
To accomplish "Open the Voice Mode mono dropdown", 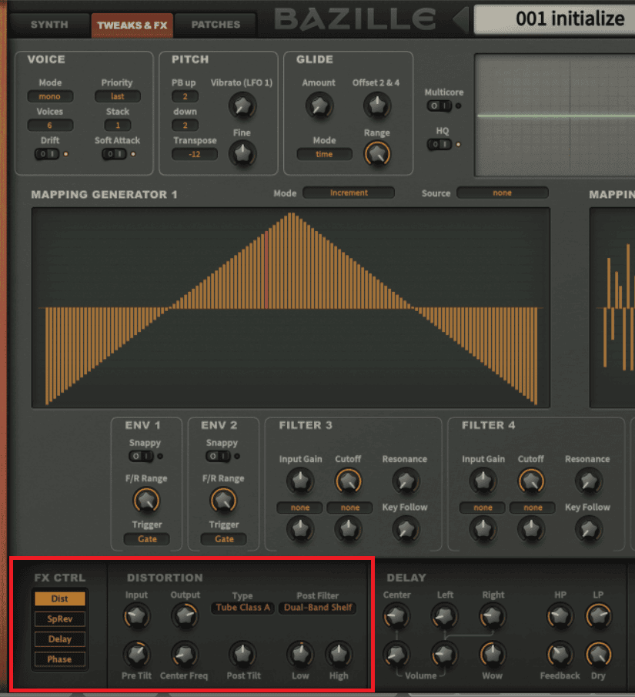I will (x=50, y=96).
